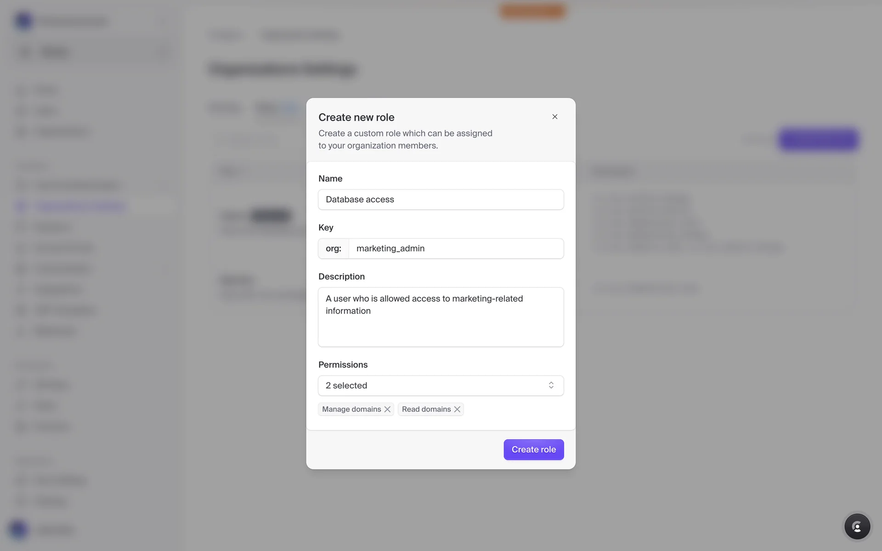Viewport: 882px width, 551px height.
Task: Close the Create new role dialog
Action: click(x=554, y=117)
